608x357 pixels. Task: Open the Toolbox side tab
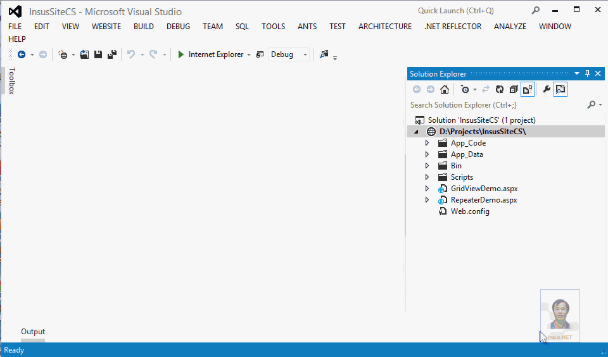(x=12, y=80)
